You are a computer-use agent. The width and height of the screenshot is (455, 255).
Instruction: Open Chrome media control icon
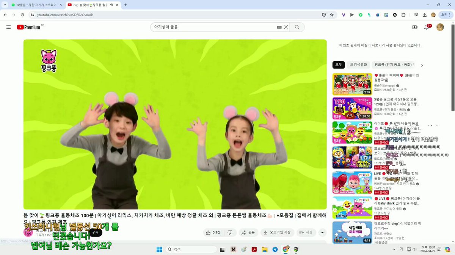click(x=416, y=15)
